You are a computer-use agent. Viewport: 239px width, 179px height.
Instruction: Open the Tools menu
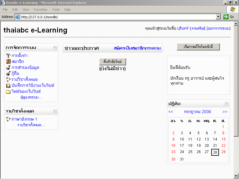[56, 10]
